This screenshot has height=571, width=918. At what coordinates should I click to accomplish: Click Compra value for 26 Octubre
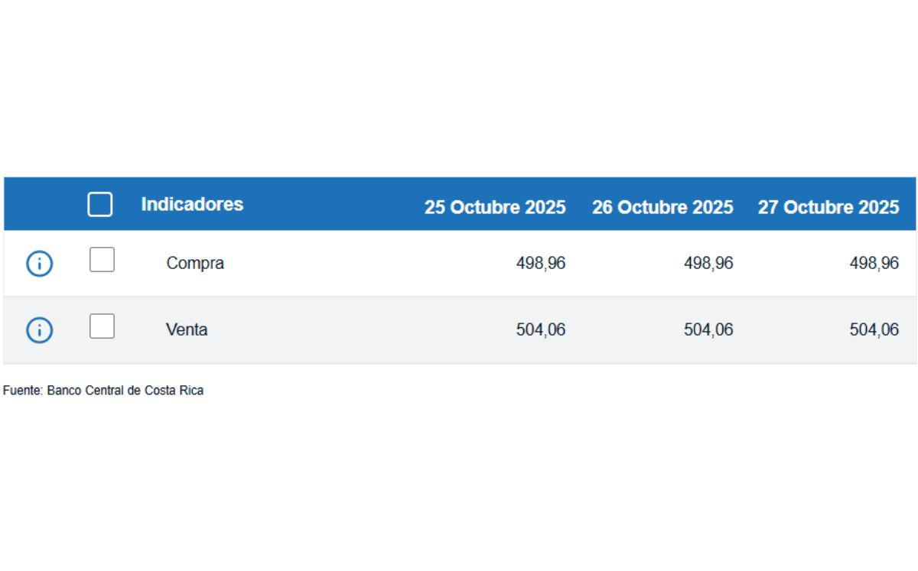click(708, 264)
